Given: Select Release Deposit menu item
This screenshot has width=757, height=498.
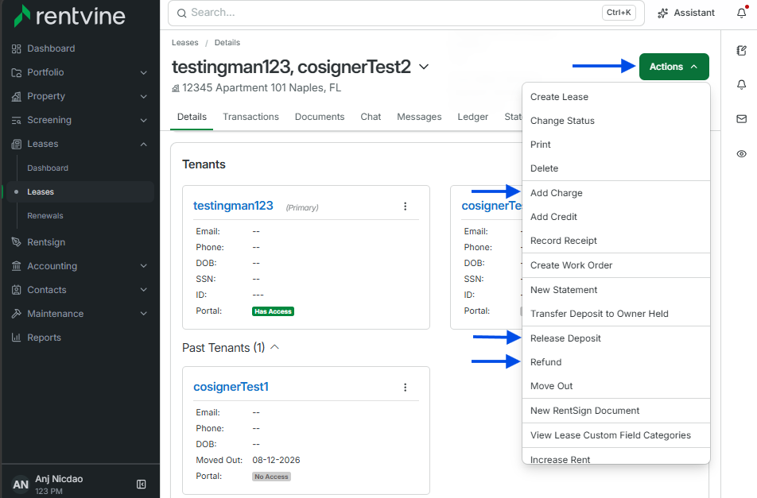Looking at the screenshot, I should point(616,338).
